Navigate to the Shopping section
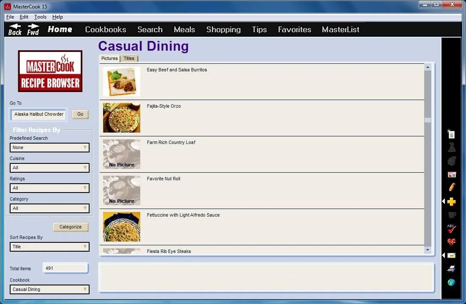This screenshot has height=304, width=466. 223,30
